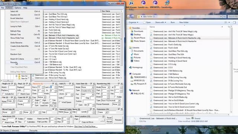Toggle Numbering Folder checkbox

pyautogui.click(x=115, y=97)
